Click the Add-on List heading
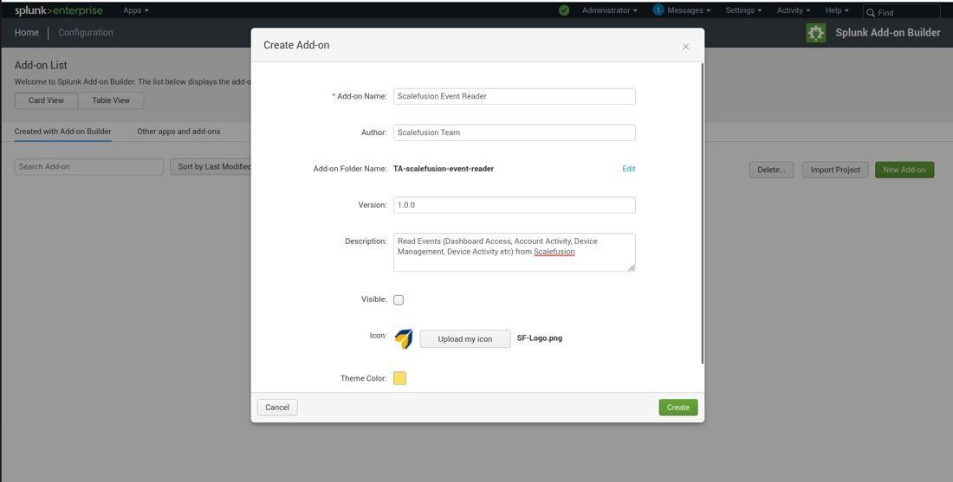This screenshot has width=953, height=482. [41, 65]
